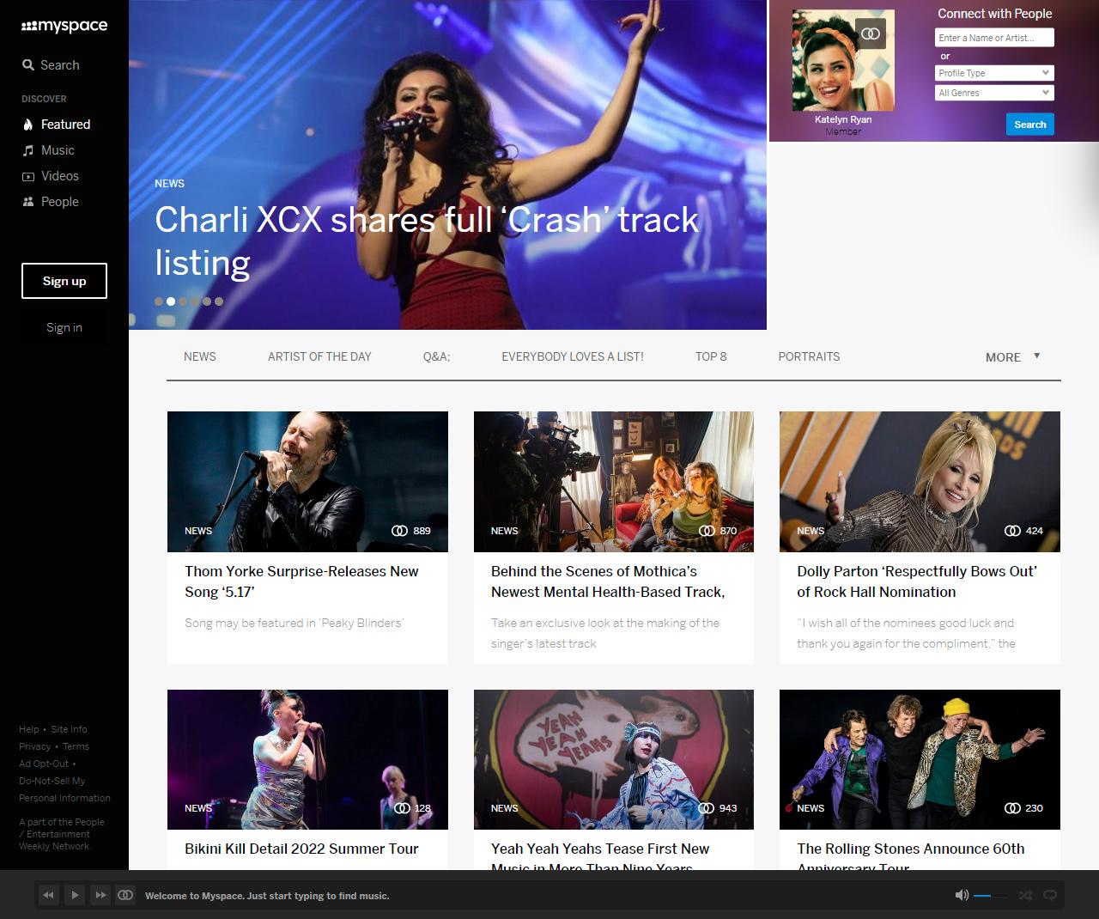Click the connect count icon on Thom Yorke article
The image size is (1099, 919).
coord(399,531)
